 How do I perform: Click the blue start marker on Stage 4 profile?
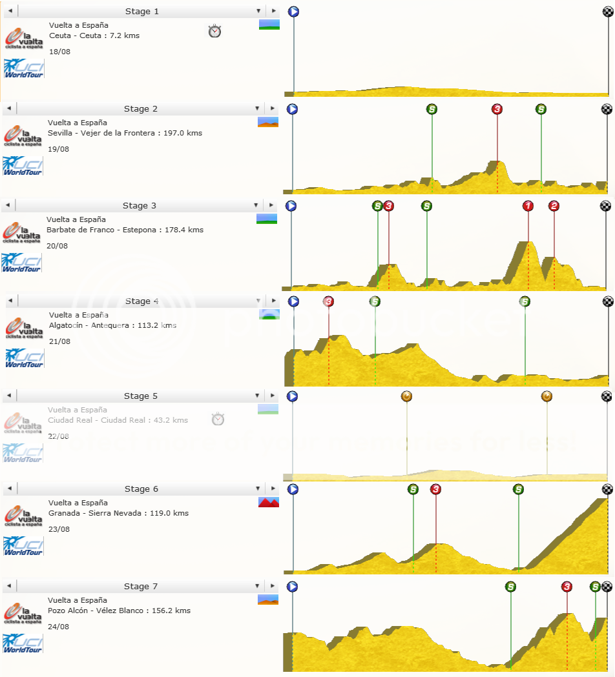tap(292, 301)
